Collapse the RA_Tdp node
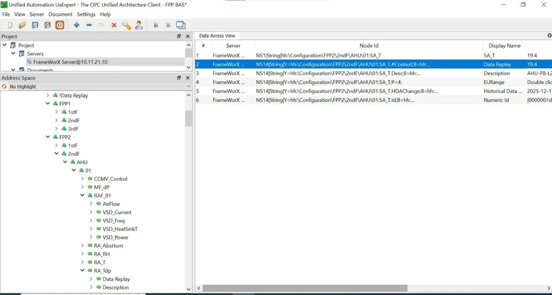Viewport: 552px width, 295px height. tap(82, 270)
